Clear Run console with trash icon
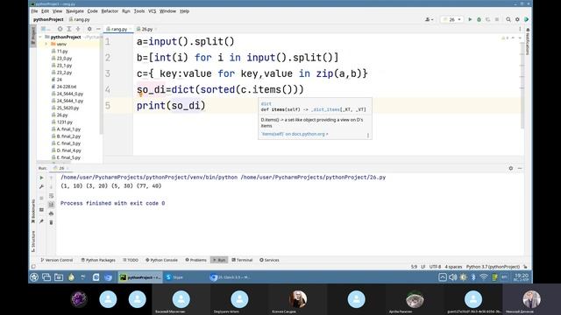 click(51, 222)
